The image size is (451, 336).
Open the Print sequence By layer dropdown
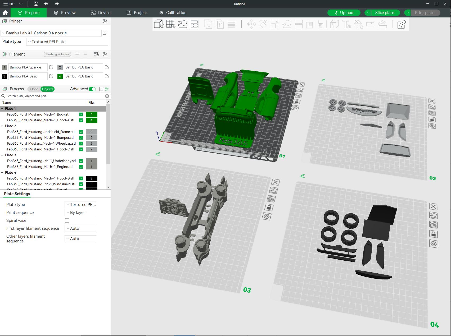[x=80, y=213]
